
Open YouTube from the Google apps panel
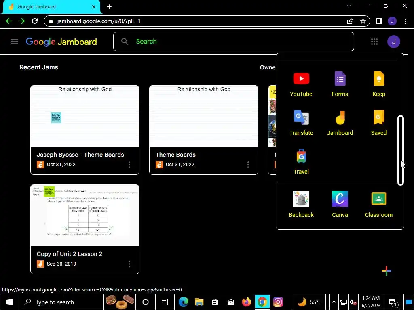click(301, 84)
